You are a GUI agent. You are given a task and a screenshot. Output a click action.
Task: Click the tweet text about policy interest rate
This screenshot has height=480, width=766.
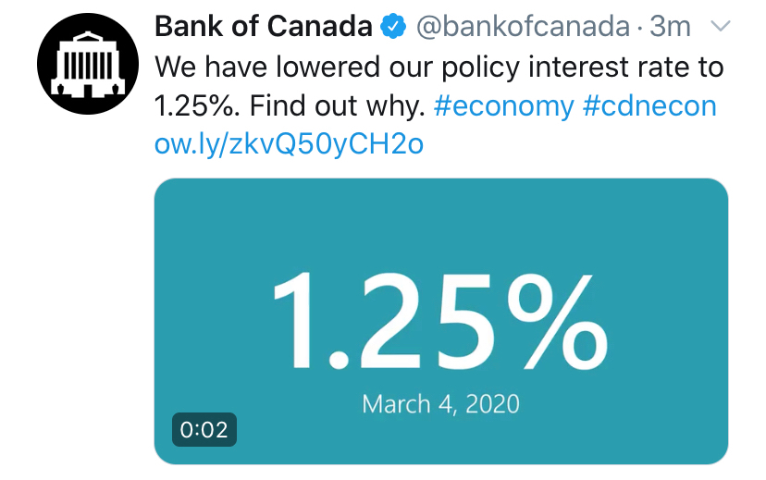pos(439,86)
